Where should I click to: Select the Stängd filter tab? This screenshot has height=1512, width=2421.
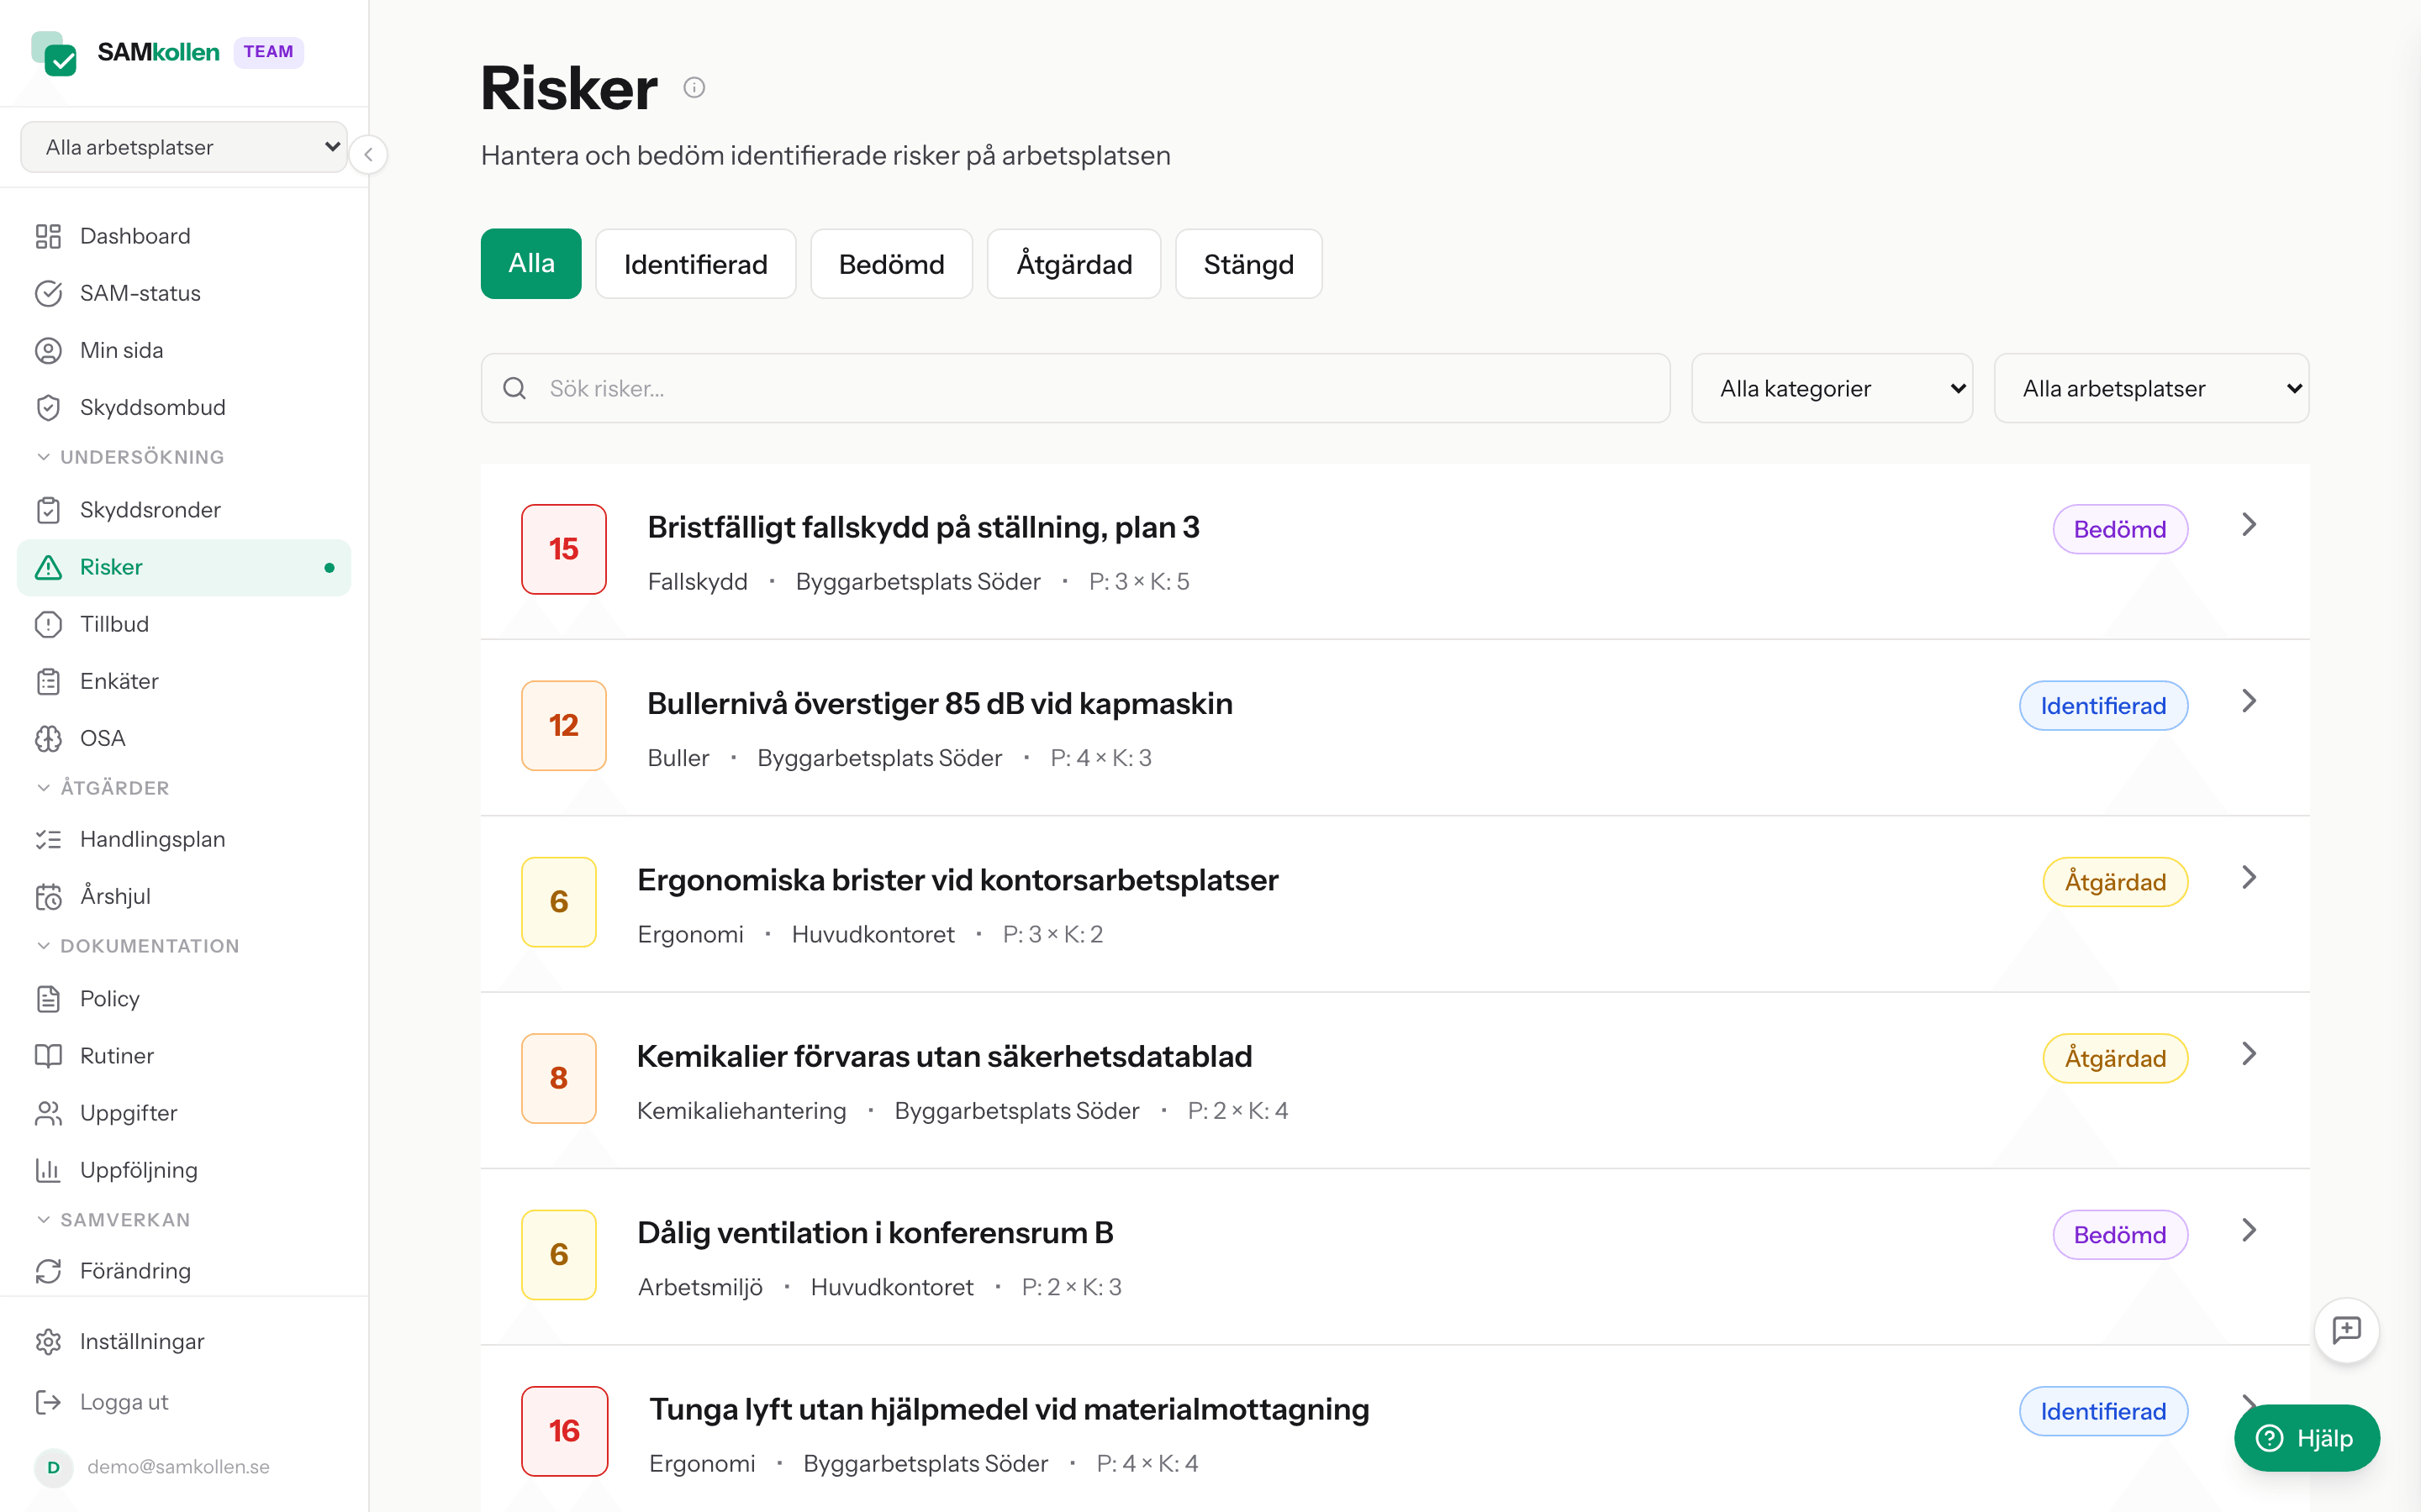tap(1248, 263)
